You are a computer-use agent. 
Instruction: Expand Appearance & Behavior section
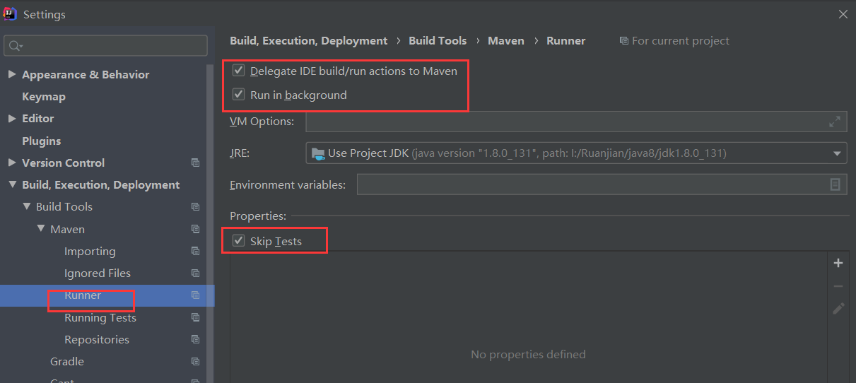12,74
